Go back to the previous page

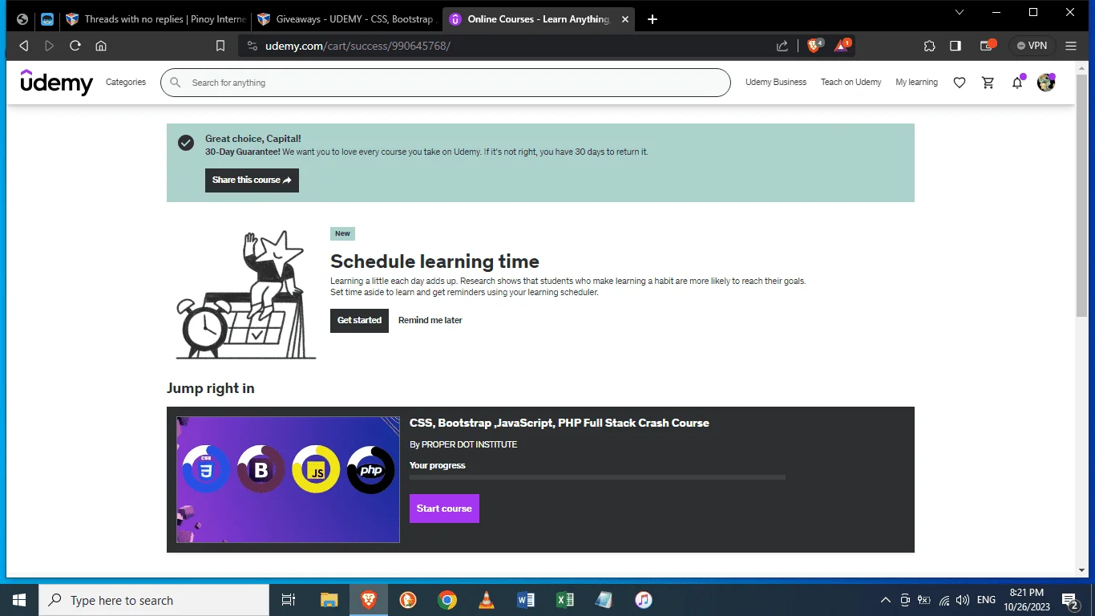point(24,46)
